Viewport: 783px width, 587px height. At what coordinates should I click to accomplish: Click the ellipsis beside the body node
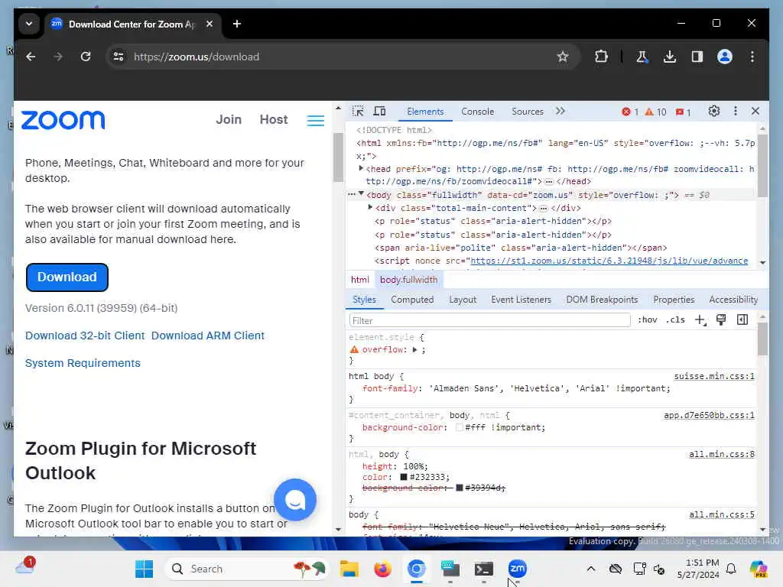(x=352, y=194)
